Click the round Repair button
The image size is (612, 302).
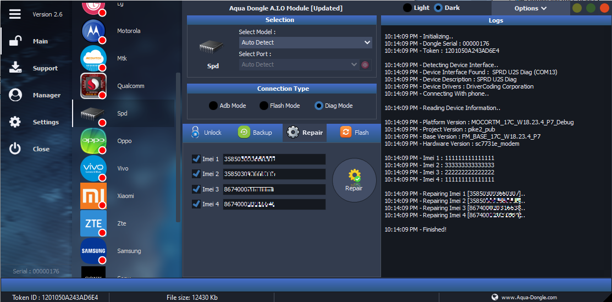[x=354, y=180]
